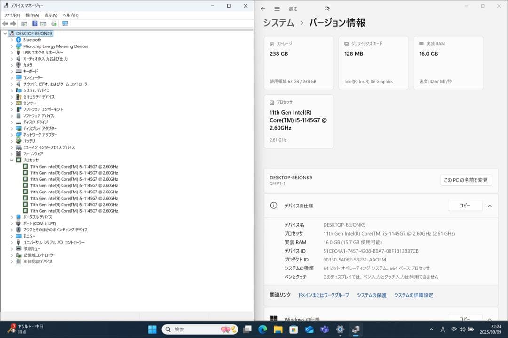Click the Forward arrow in Device Manager toolbar
The image size is (508, 338).
(13, 23)
